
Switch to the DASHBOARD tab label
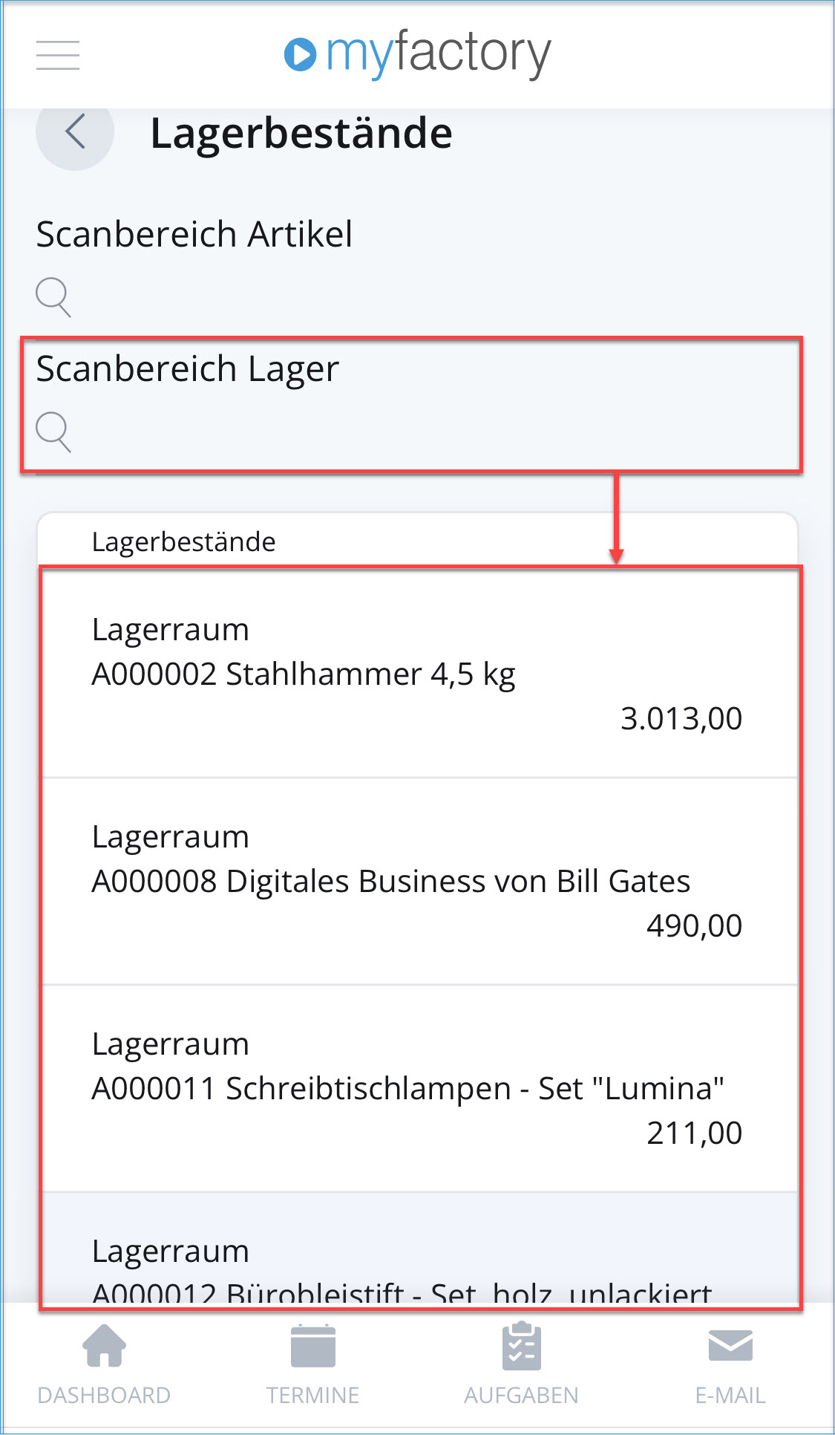point(104,1396)
